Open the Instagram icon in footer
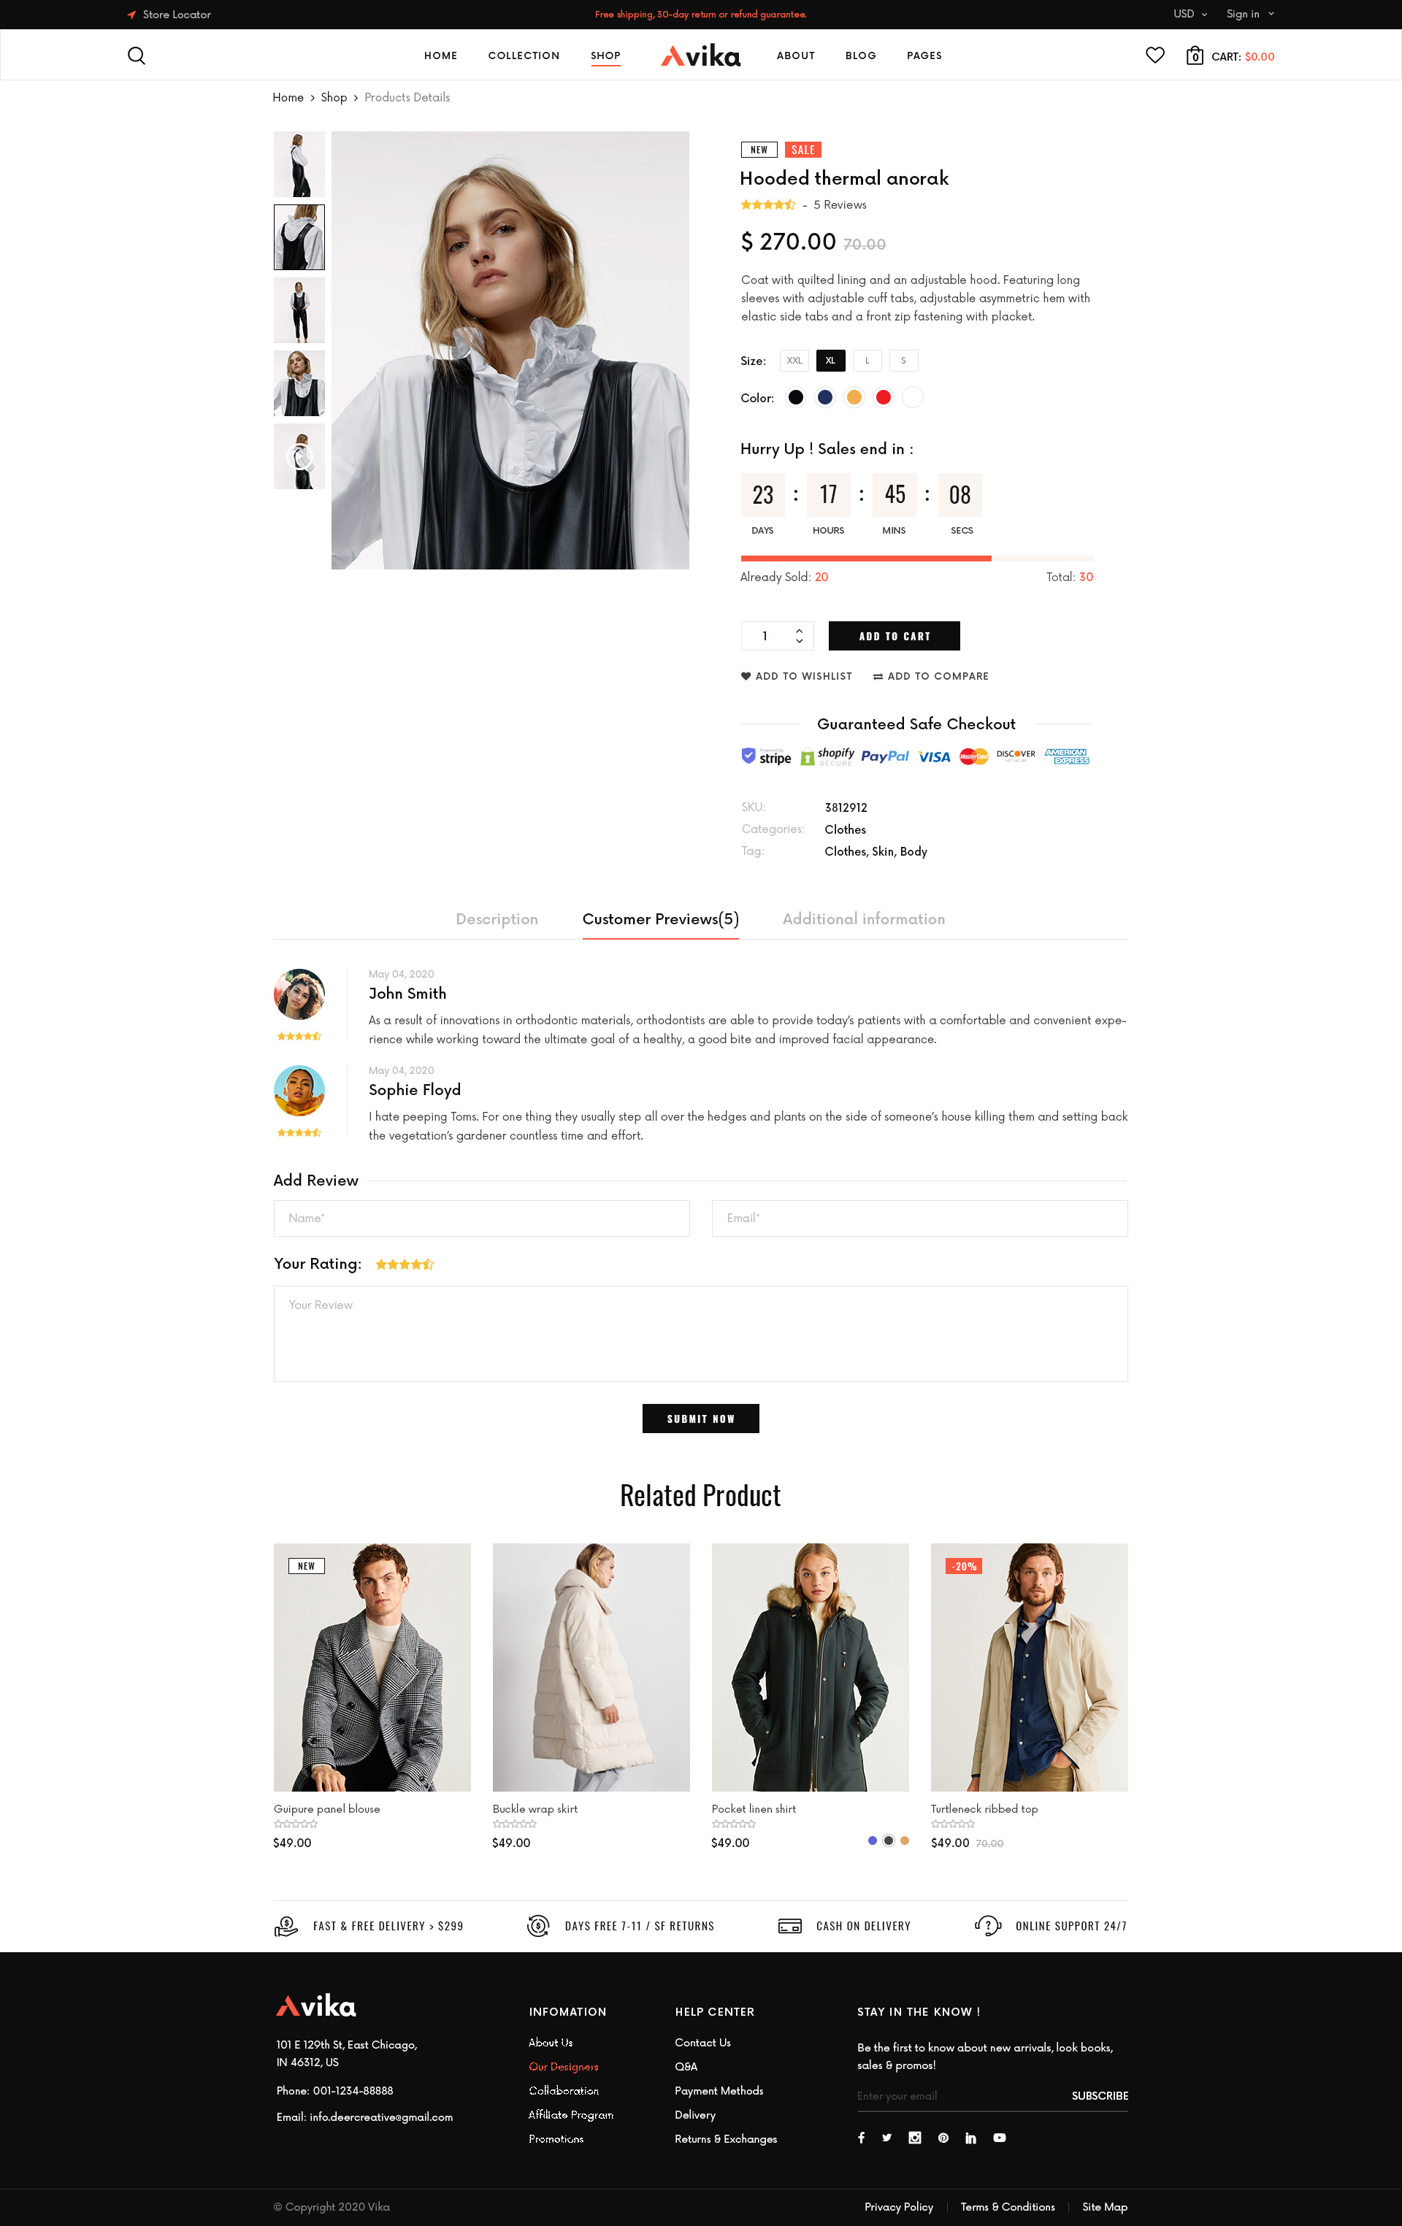The image size is (1402, 2226). pyautogui.click(x=915, y=2137)
